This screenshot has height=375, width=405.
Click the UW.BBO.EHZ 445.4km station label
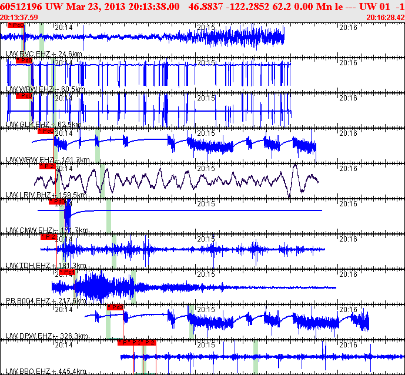(46, 372)
